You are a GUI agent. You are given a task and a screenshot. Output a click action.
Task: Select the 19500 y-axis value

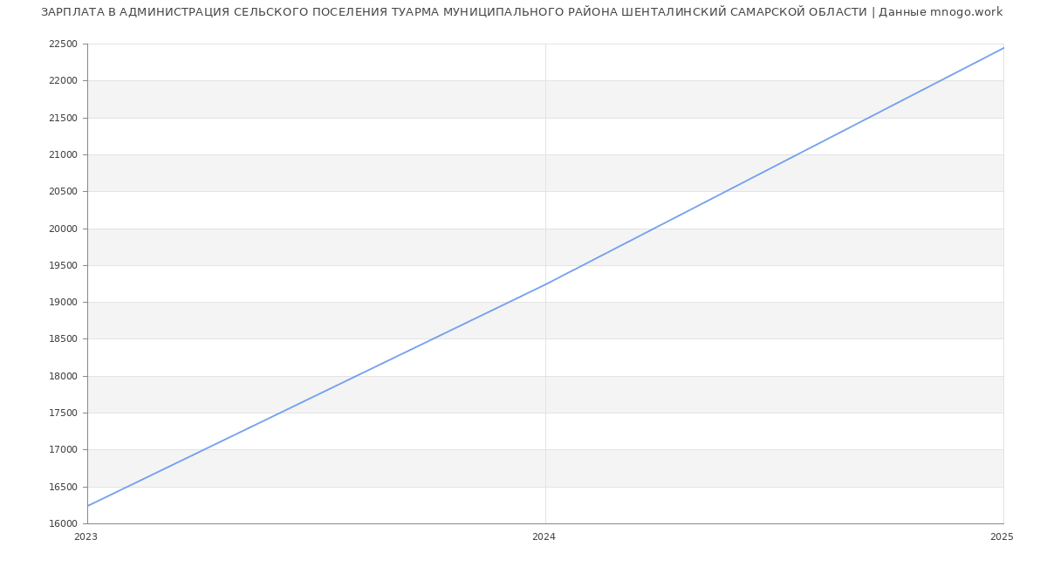[62, 266]
